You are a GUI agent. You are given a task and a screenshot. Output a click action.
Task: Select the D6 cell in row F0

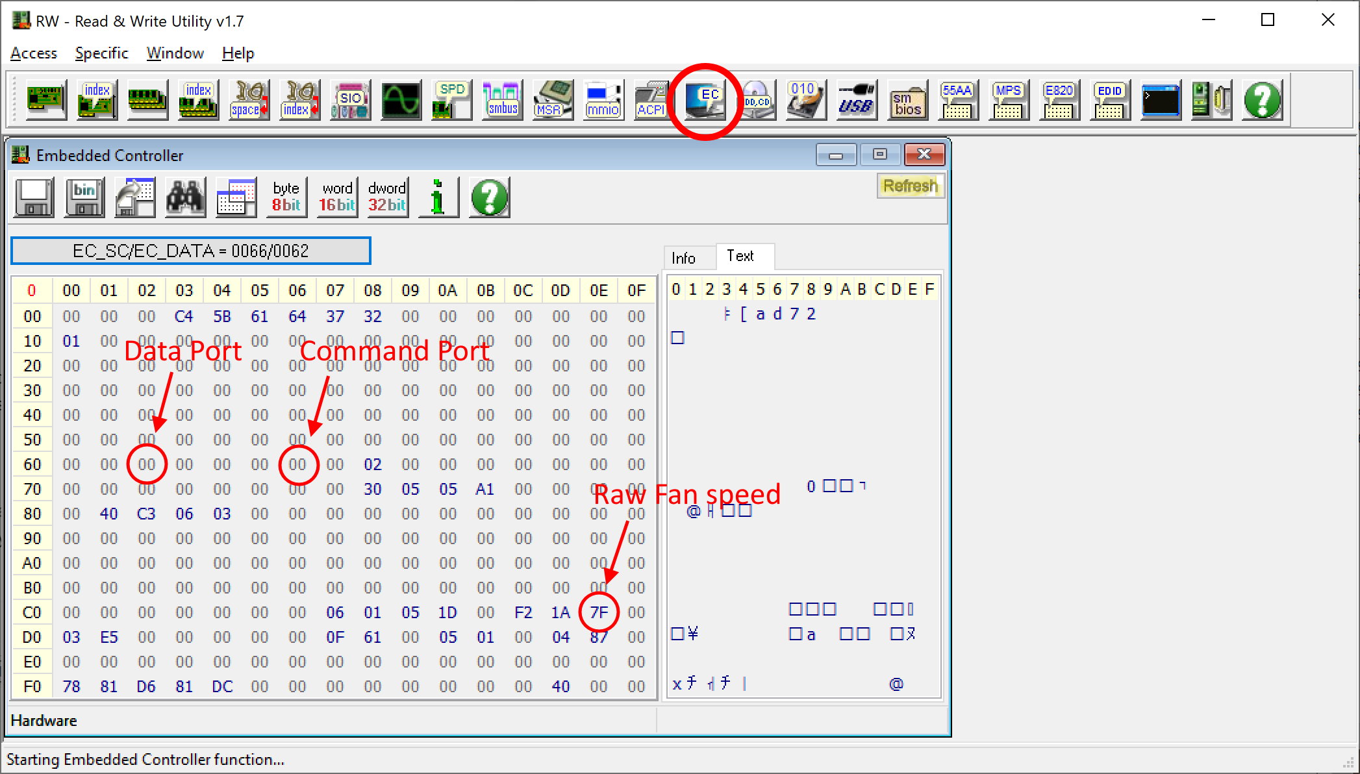click(x=146, y=686)
